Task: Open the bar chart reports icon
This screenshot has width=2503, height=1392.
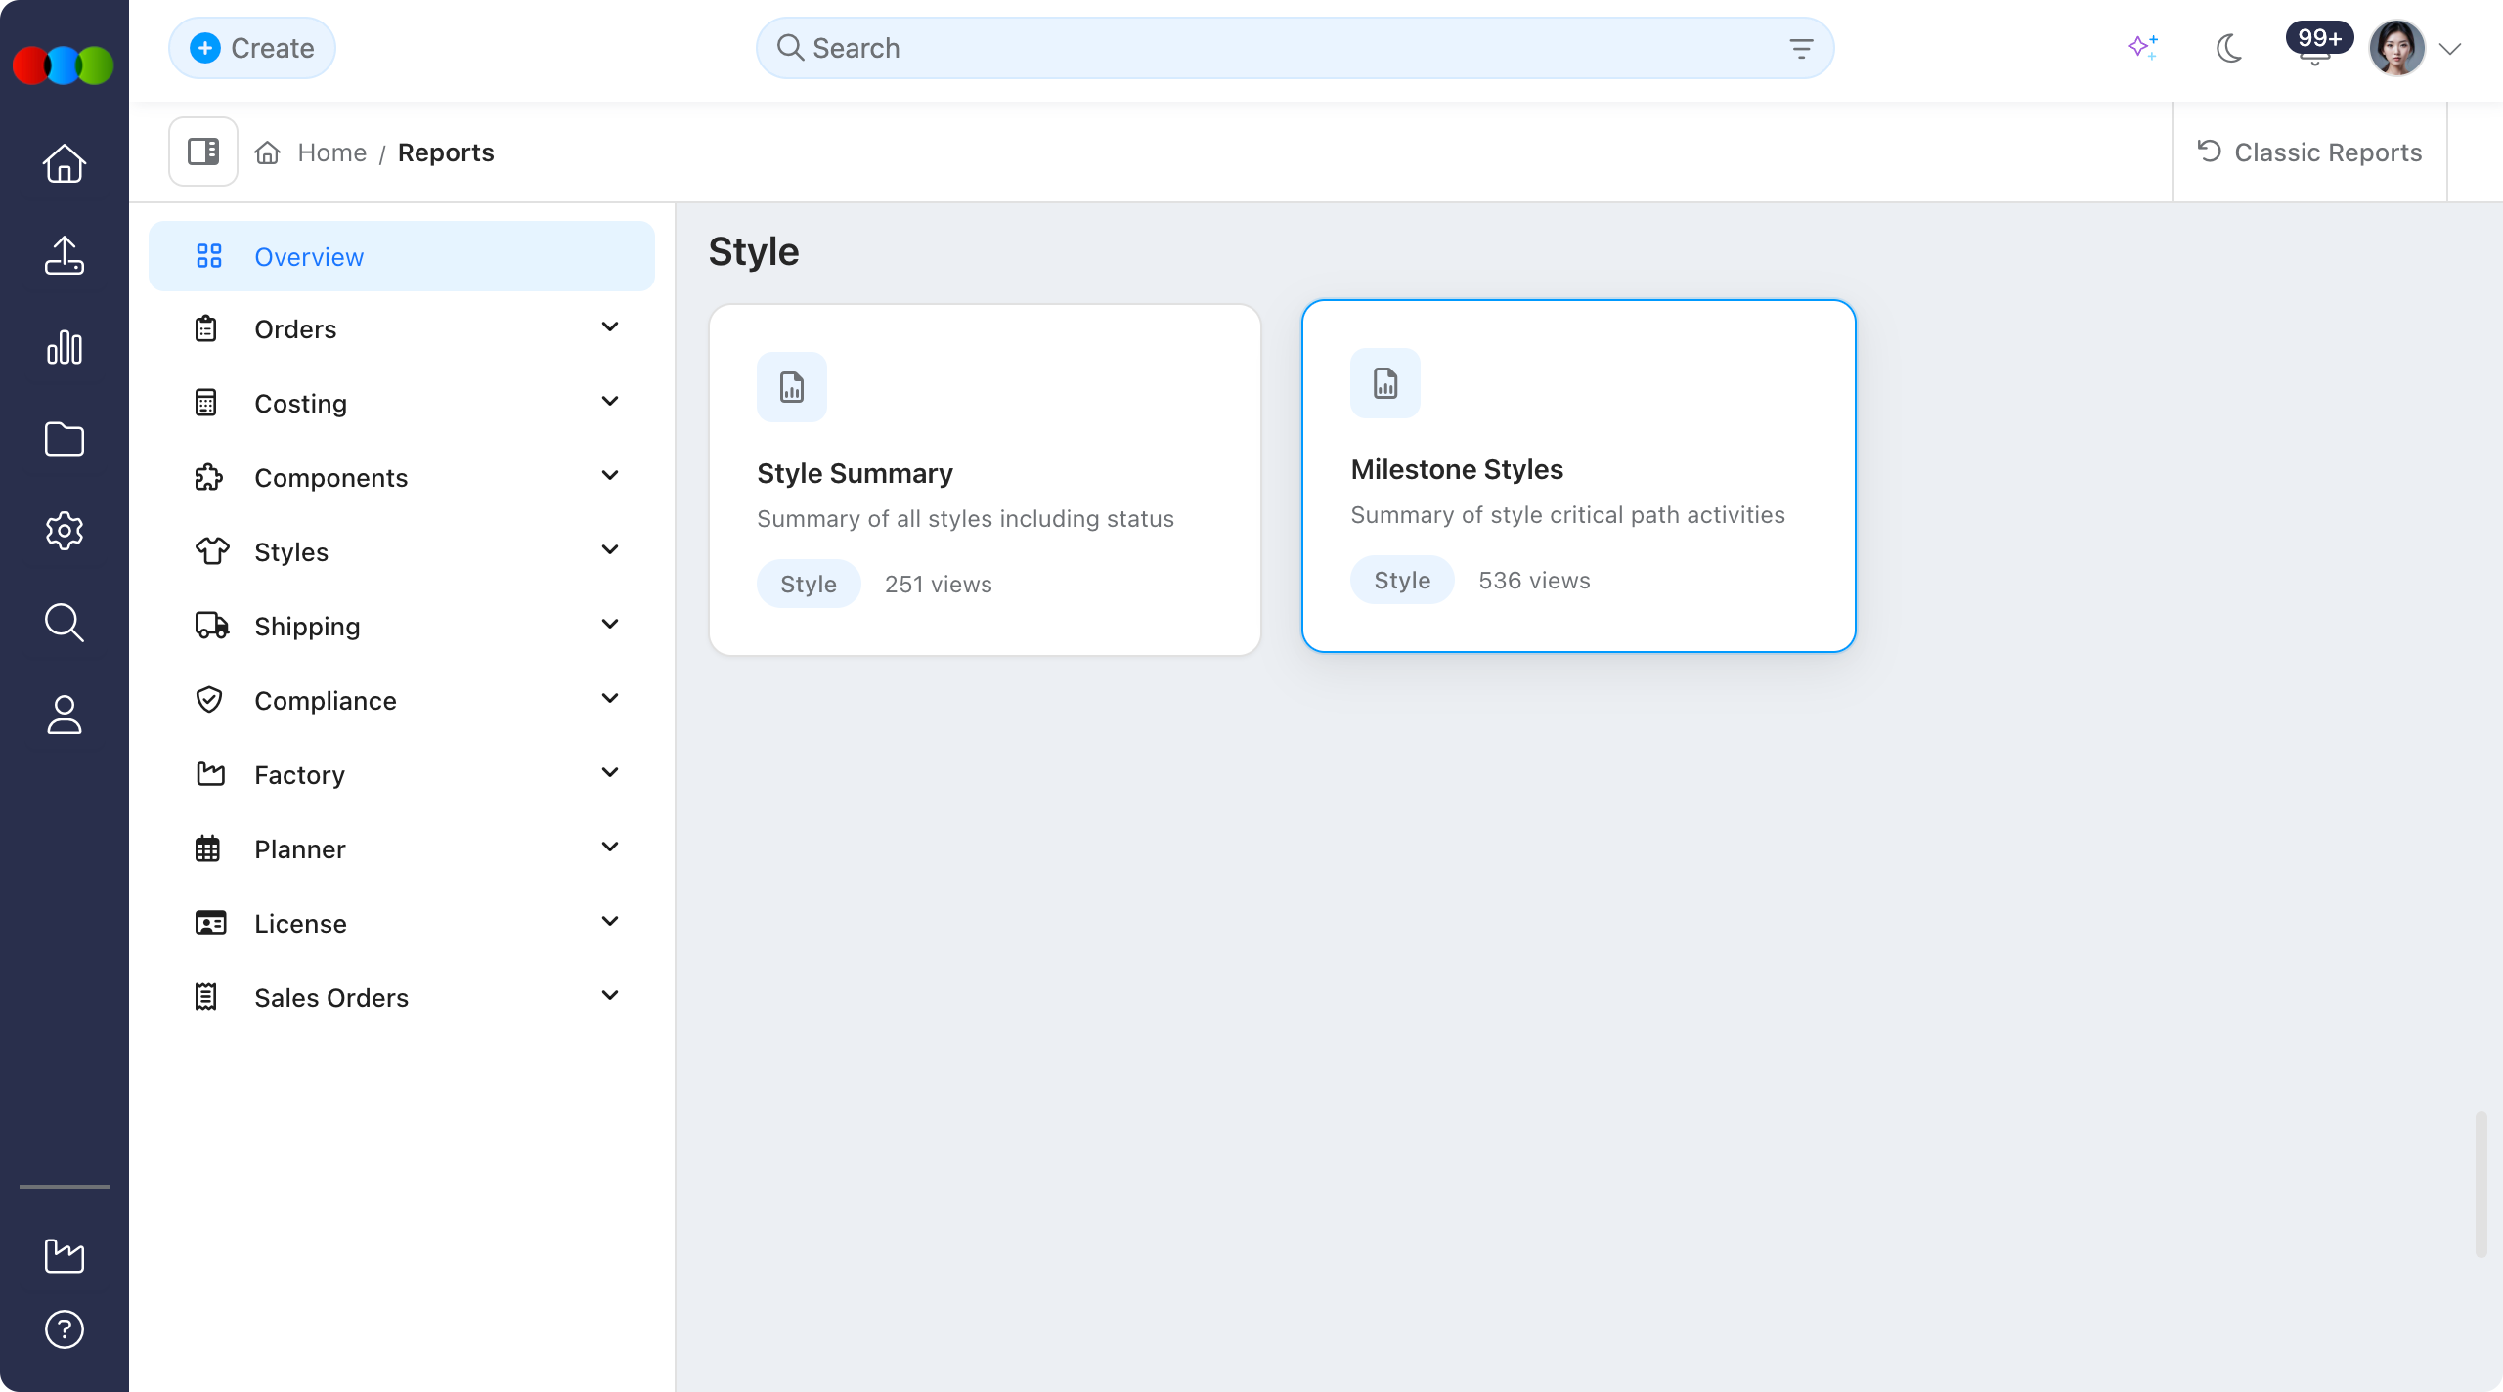Action: 65,347
